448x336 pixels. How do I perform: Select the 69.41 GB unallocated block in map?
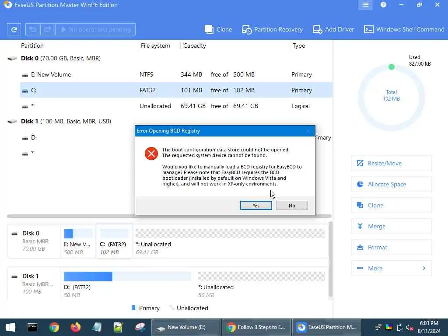(x=230, y=241)
